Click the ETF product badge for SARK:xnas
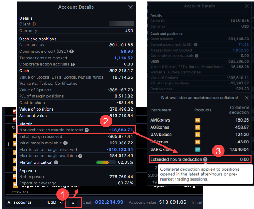The width and height of the screenshot is (254, 209). [198, 149]
